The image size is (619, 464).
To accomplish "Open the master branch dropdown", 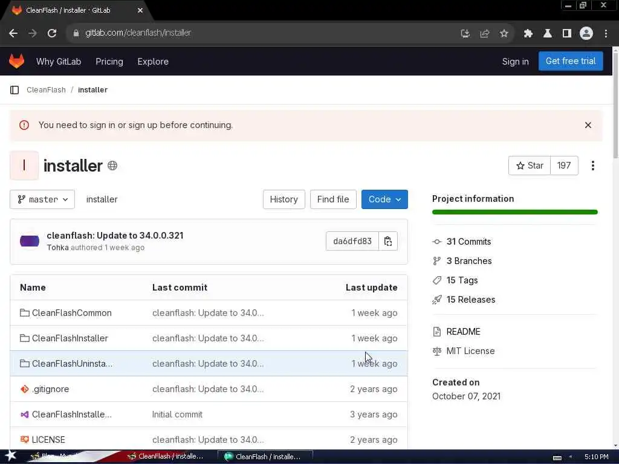I will click(42, 199).
